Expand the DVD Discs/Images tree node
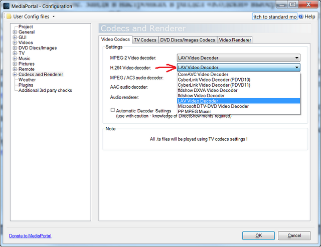This screenshot has height=247, width=321. 15,48
